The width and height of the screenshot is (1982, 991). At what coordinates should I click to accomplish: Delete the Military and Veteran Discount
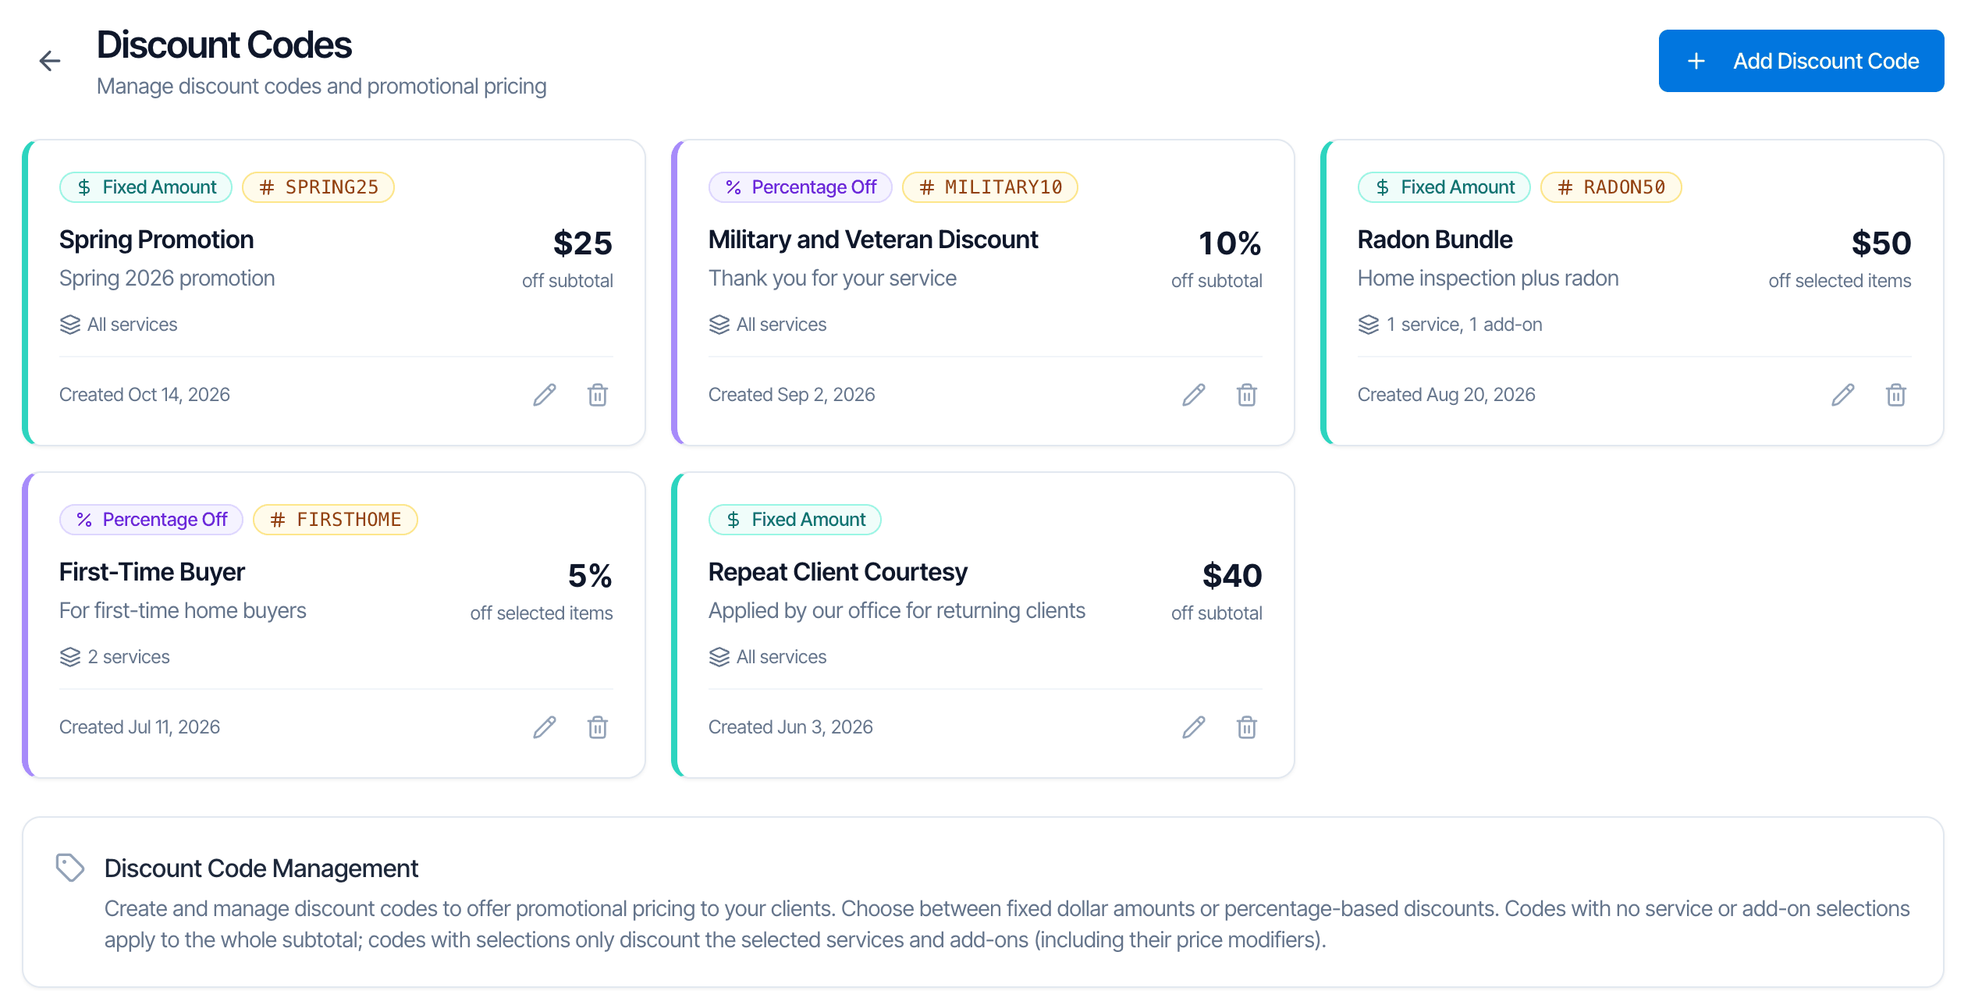coord(1247,395)
